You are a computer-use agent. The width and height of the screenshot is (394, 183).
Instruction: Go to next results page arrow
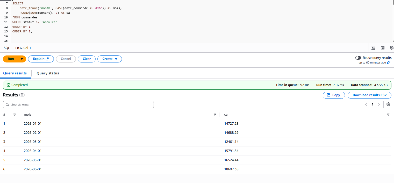379,104
